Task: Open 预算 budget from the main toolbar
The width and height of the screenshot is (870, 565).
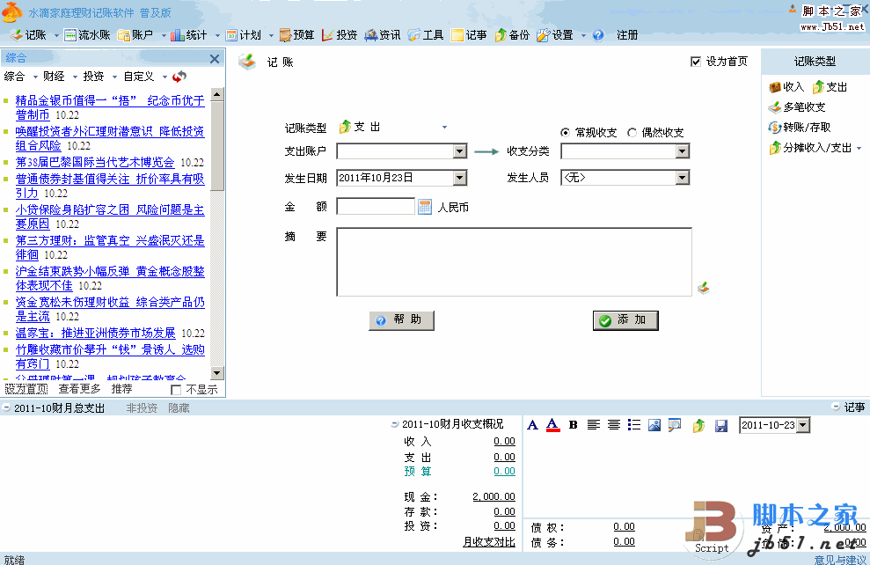Action: pos(296,35)
